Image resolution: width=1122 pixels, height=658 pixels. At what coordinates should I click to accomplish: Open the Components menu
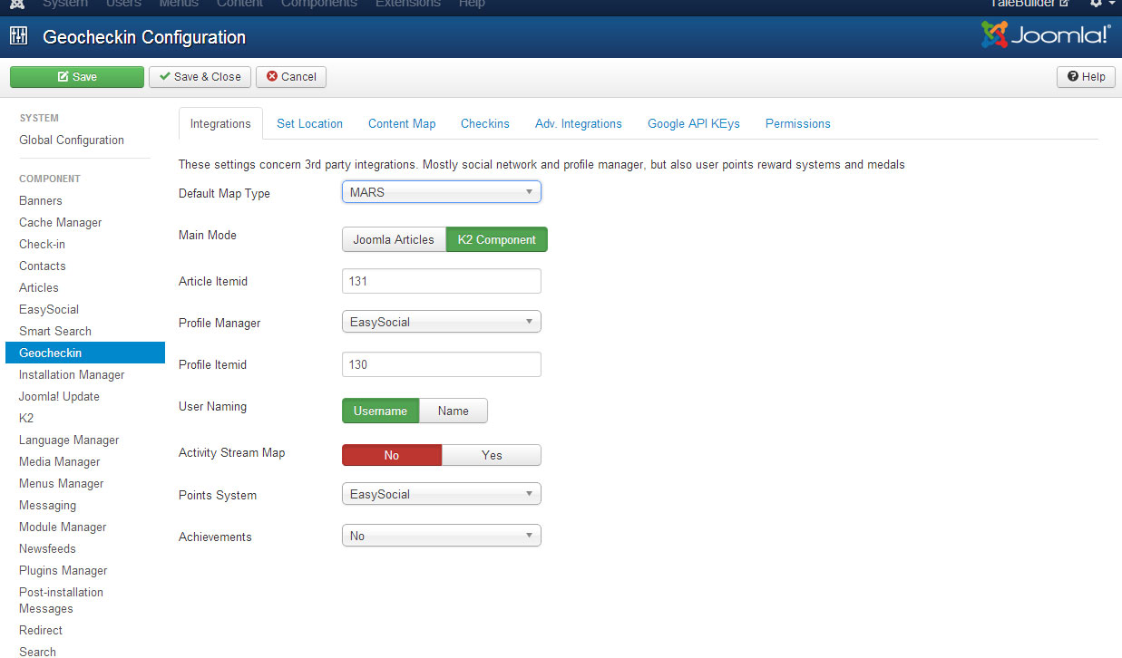(319, 4)
